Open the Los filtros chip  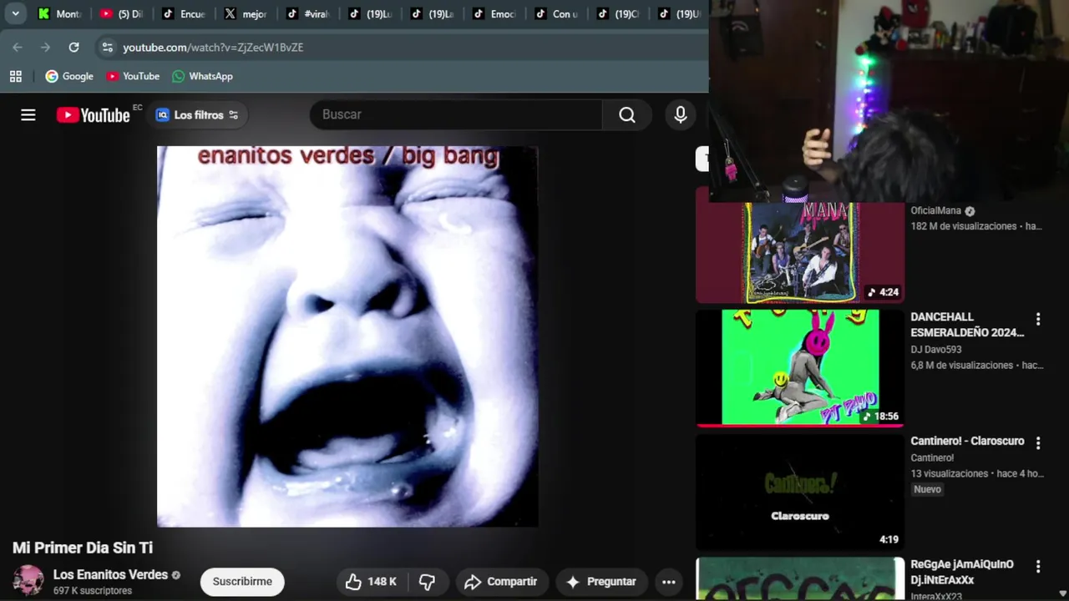pyautogui.click(x=198, y=115)
